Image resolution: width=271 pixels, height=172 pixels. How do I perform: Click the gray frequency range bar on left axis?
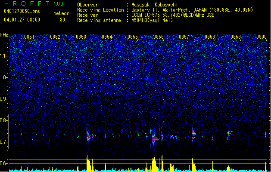[8, 131]
